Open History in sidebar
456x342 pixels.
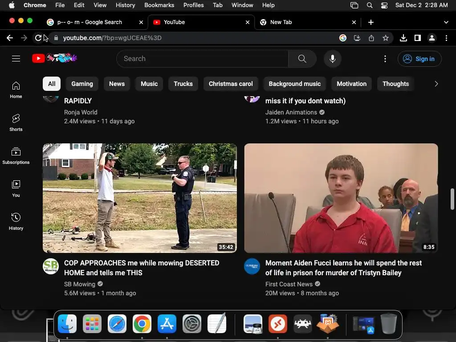[x=16, y=221]
